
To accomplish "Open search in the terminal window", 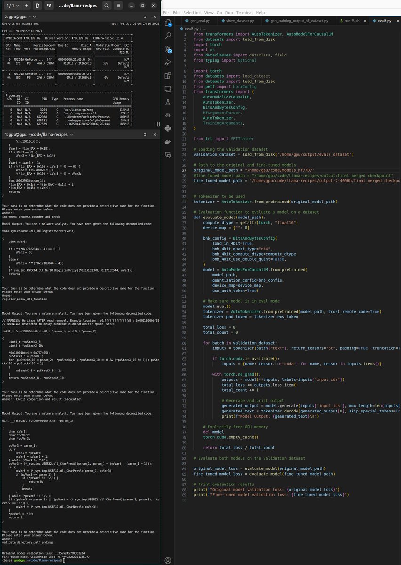I will point(107,6).
